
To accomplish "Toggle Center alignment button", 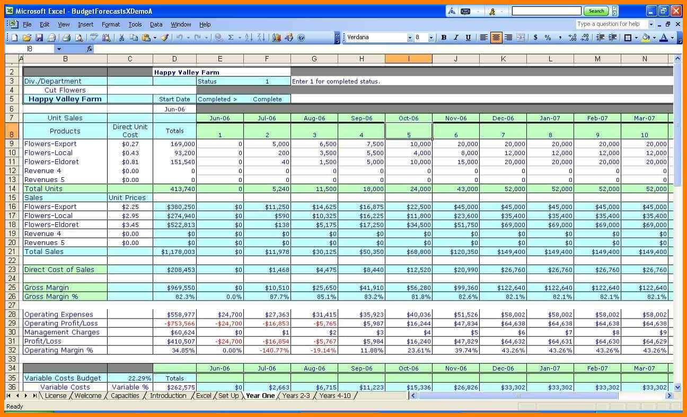I will click(496, 38).
